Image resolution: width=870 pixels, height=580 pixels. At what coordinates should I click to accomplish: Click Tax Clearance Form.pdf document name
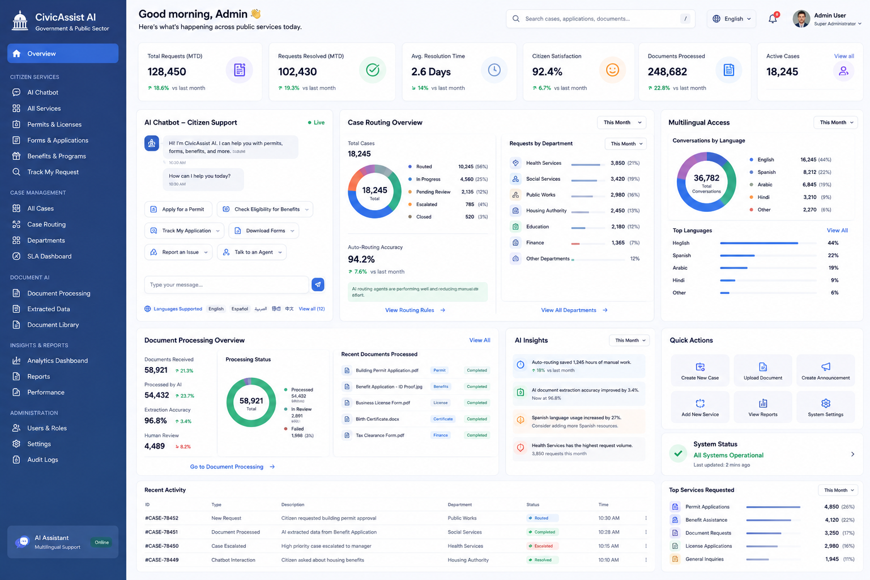point(380,436)
